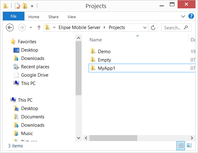Click the Favorites star icon
This screenshot has height=153, width=198.
click(13, 41)
